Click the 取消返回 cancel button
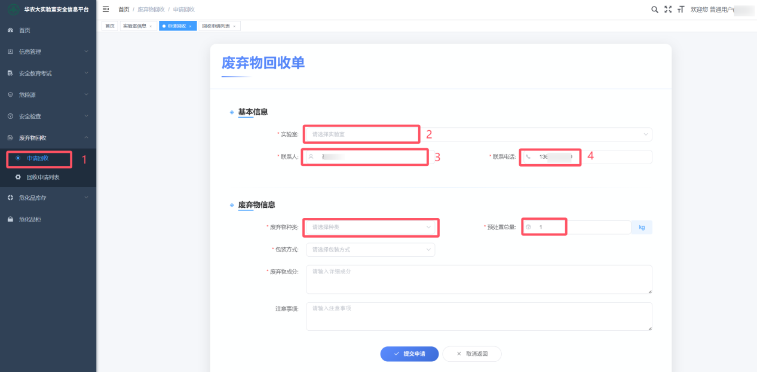This screenshot has width=757, height=372. tap(472, 353)
